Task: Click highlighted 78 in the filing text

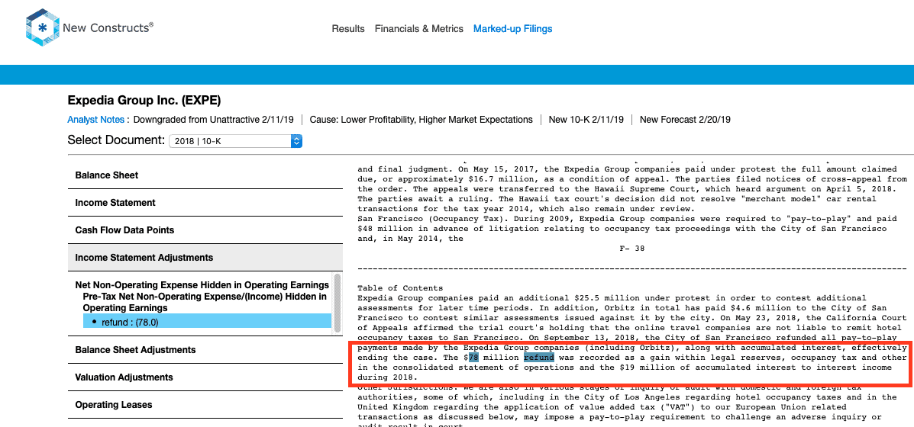Action: pos(473,357)
